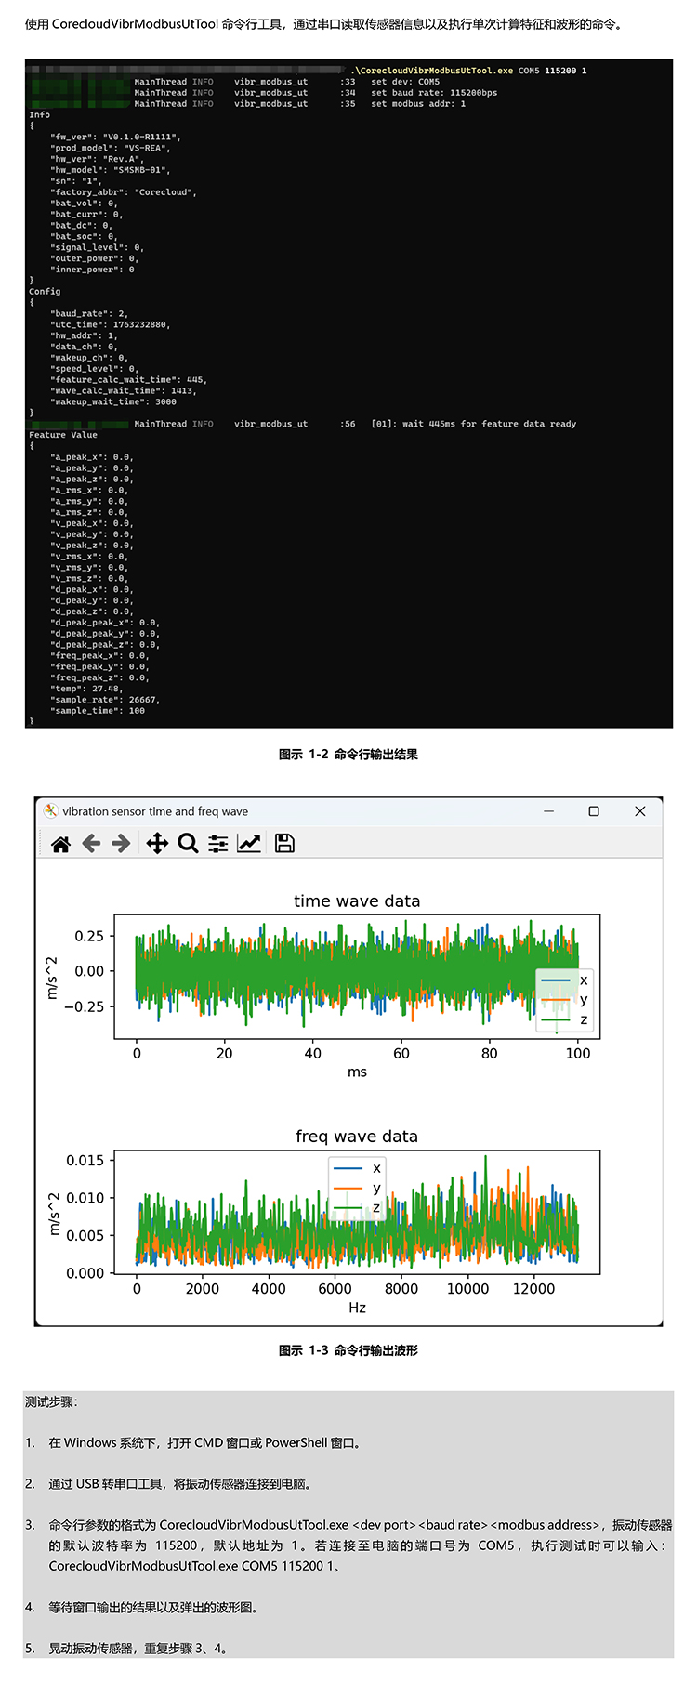Click the blue x swatch in time wave legend
Screen dimensions: 697x1683
pos(555,980)
